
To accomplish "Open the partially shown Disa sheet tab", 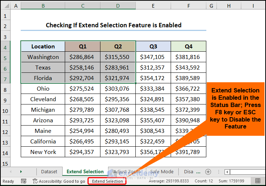I will click(x=188, y=171).
